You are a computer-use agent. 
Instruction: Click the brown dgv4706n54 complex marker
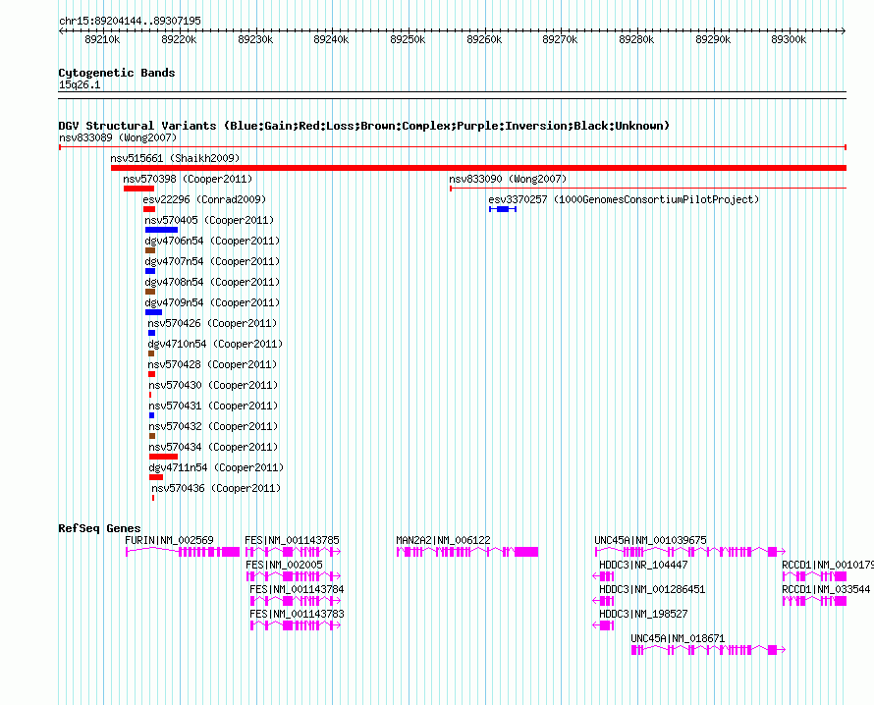tap(150, 250)
